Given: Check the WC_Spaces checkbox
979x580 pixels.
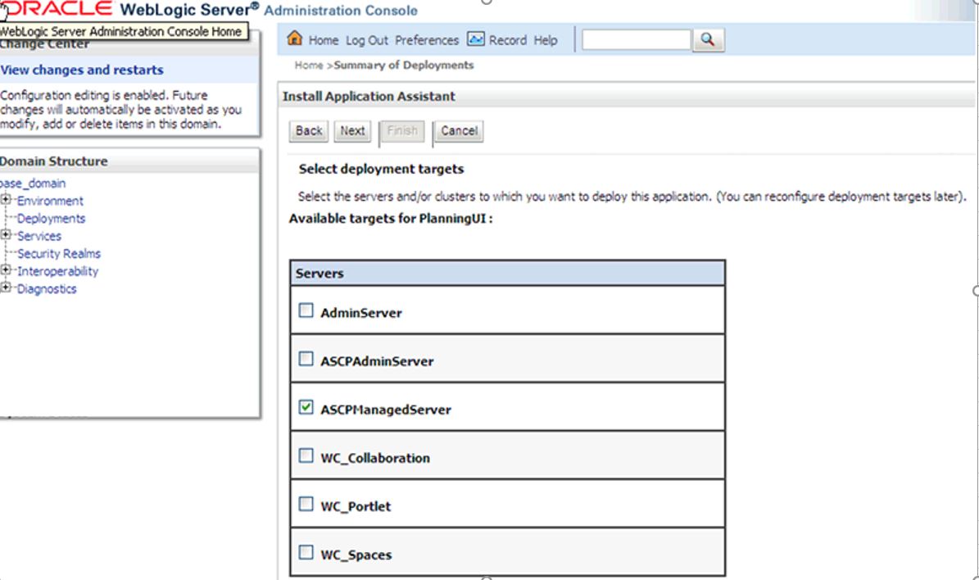Looking at the screenshot, I should click(306, 552).
